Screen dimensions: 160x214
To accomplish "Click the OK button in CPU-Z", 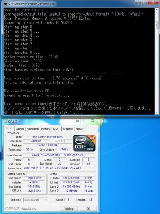I will [x=88, y=209].
